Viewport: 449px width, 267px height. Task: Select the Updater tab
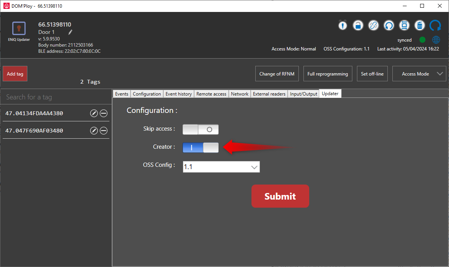(x=330, y=94)
